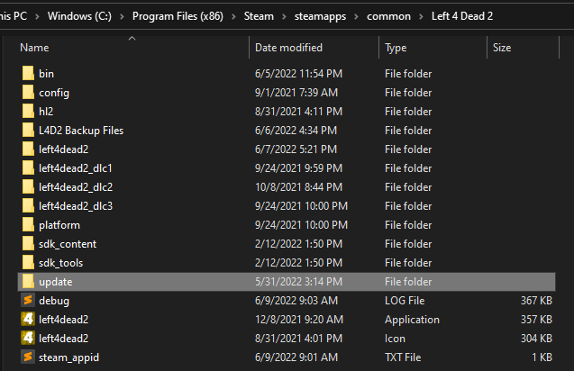Select the platform folder icon
This screenshot has height=371, width=574.
(x=27, y=225)
